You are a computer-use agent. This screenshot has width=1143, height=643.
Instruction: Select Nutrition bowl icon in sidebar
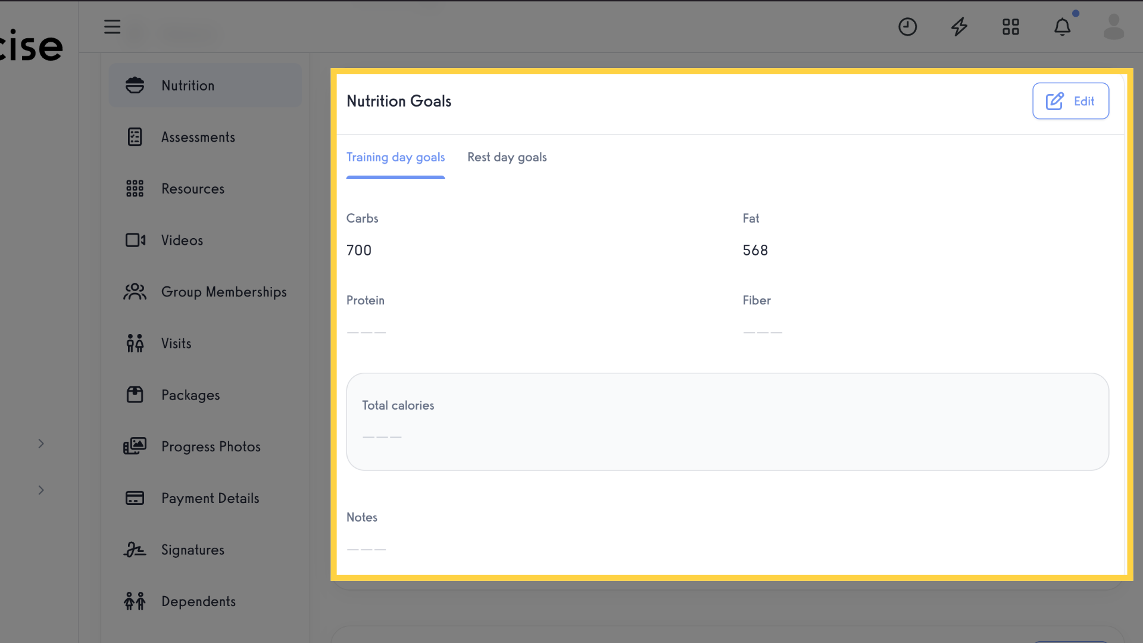(x=135, y=85)
